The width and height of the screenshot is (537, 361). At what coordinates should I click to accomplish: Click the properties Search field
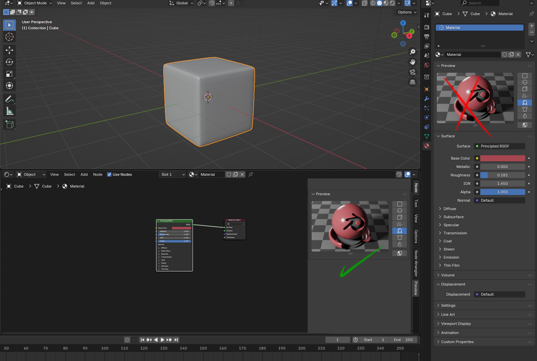(480, 3)
